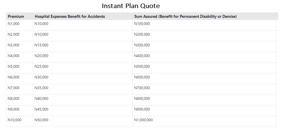Click the N5,000 premium cell
Screen dimensions: 283x134
click(13, 67)
